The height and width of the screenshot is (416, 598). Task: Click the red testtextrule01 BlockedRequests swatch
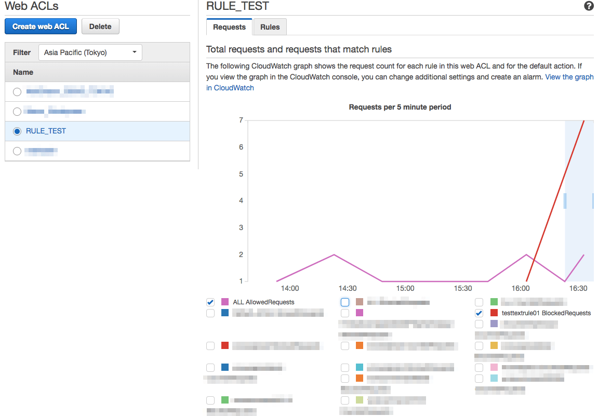coord(494,313)
